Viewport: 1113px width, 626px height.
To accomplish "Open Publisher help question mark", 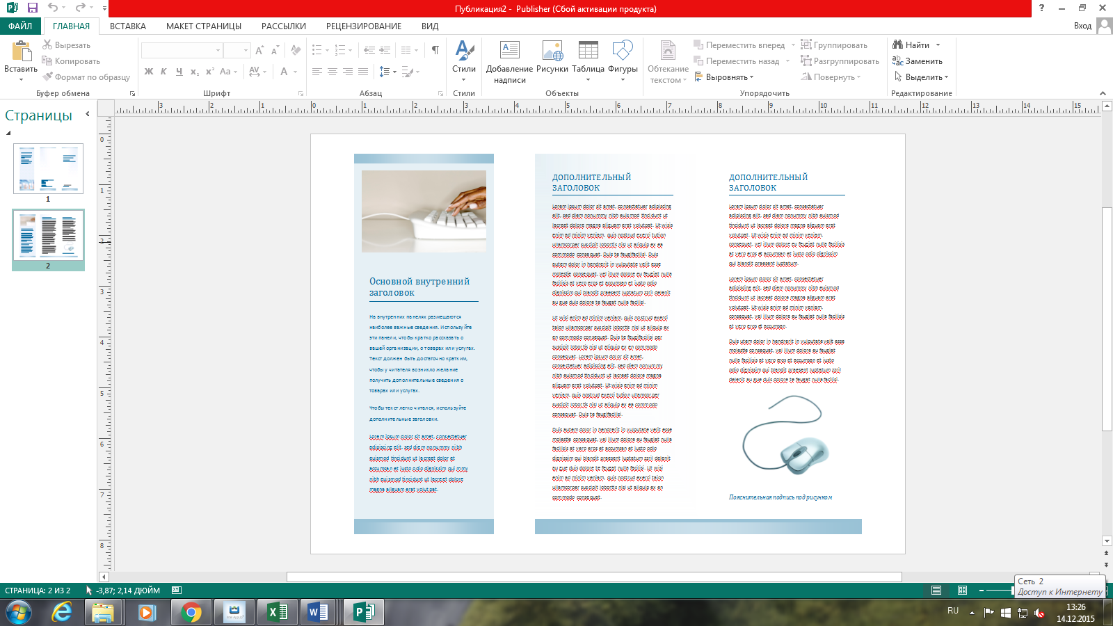I will point(1041,8).
